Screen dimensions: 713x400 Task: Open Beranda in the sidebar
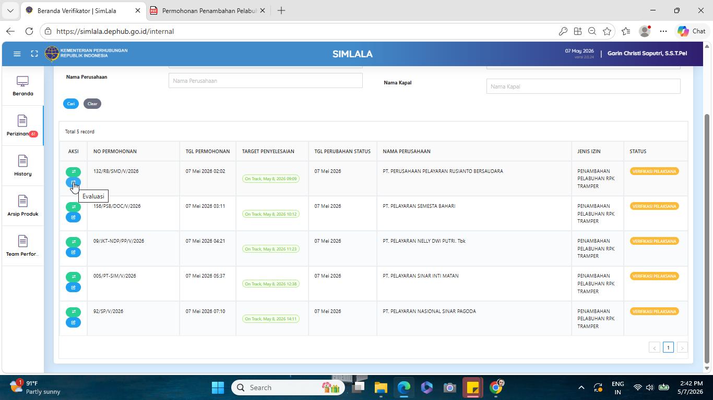pos(22,86)
